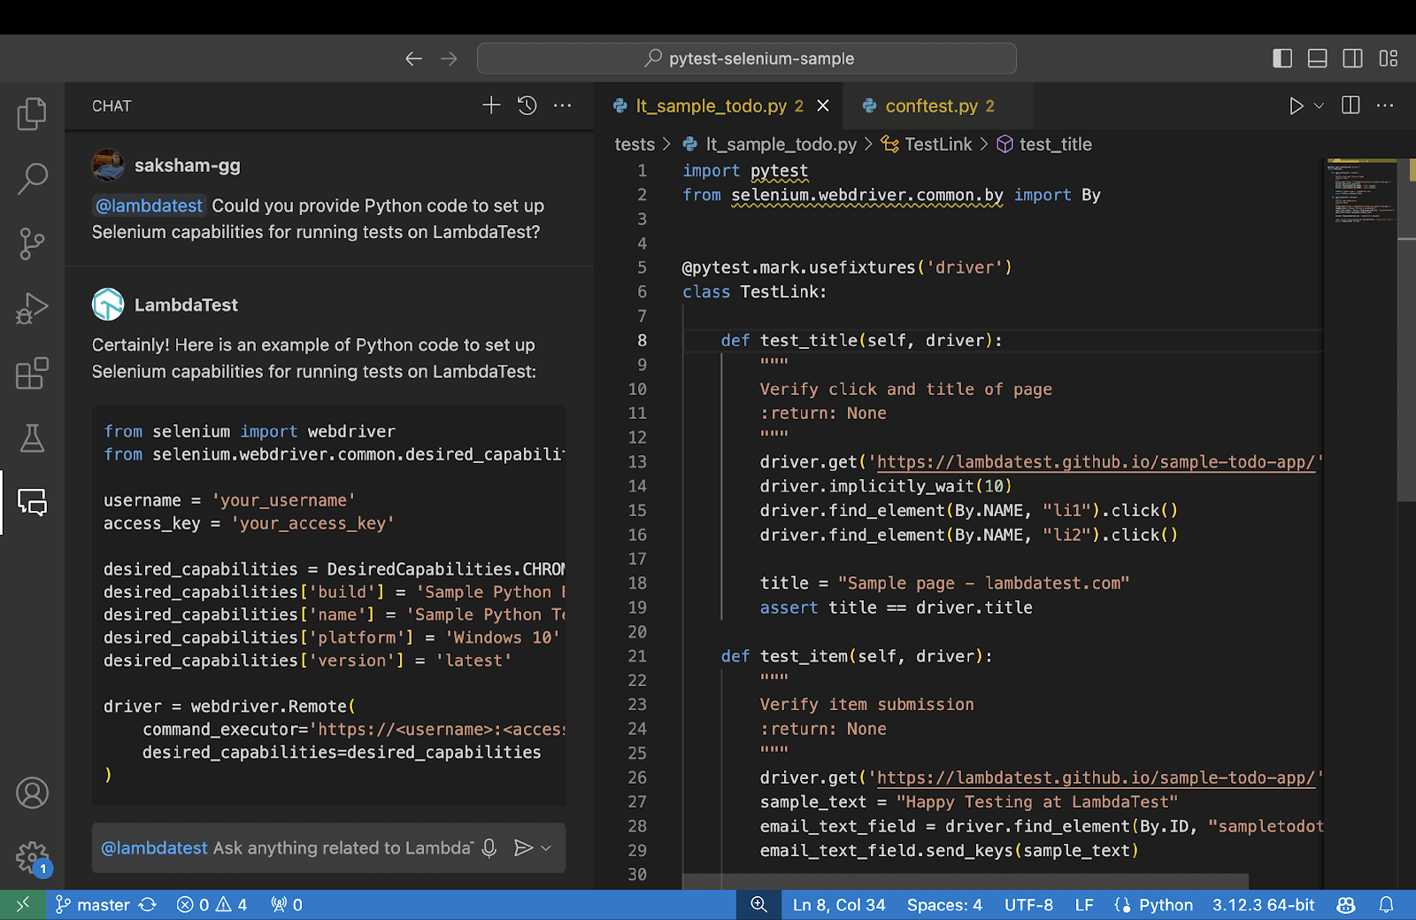Viewport: 1416px width, 920px height.
Task: Select the Run and Debug icon
Action: (32, 308)
